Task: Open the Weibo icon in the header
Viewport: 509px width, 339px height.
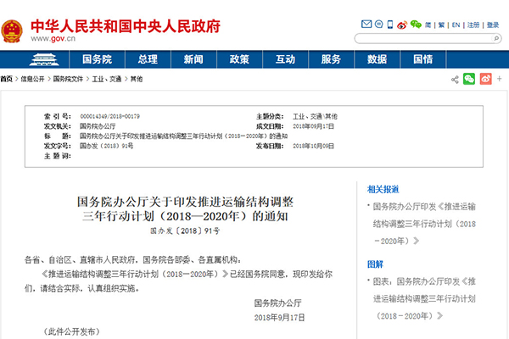Action: tap(402, 25)
